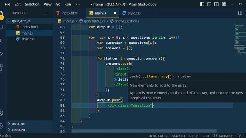Viewport: 246px width, 138px height.
Task: Click line number 80 in gutter
Action: click(62, 100)
